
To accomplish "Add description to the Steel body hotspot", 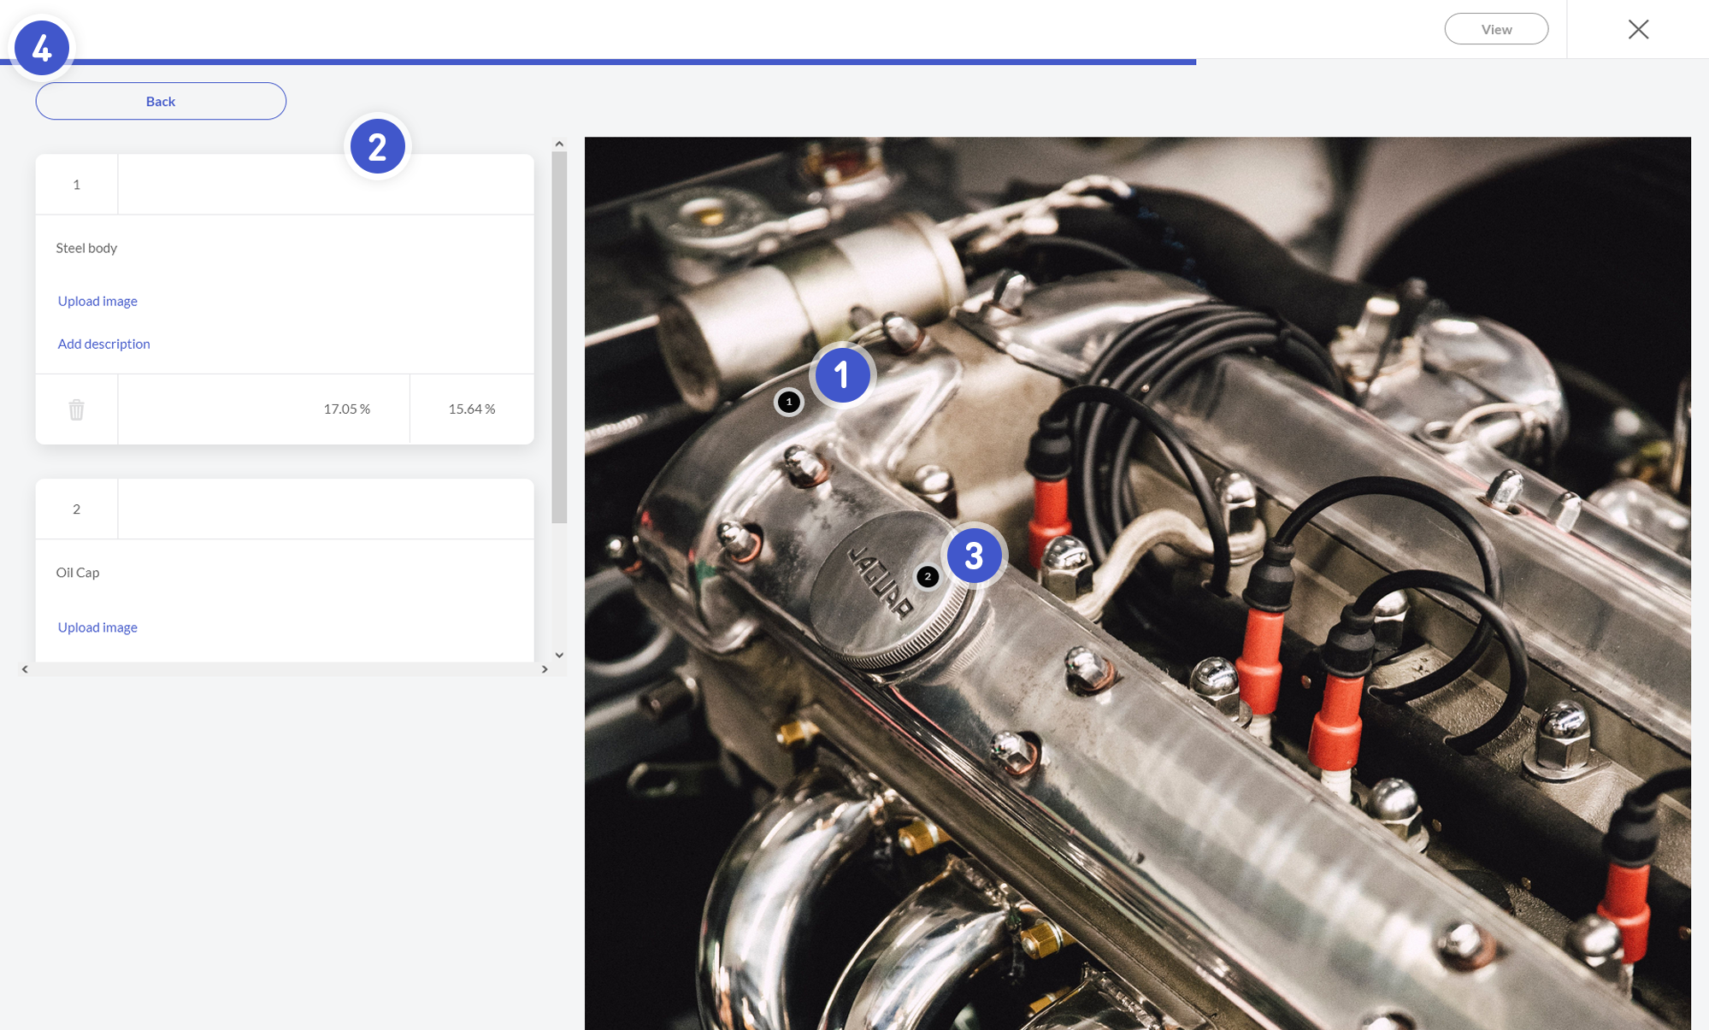I will (103, 344).
